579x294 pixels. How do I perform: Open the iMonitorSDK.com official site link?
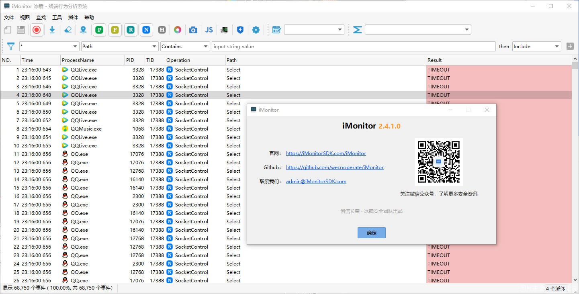pos(326,153)
